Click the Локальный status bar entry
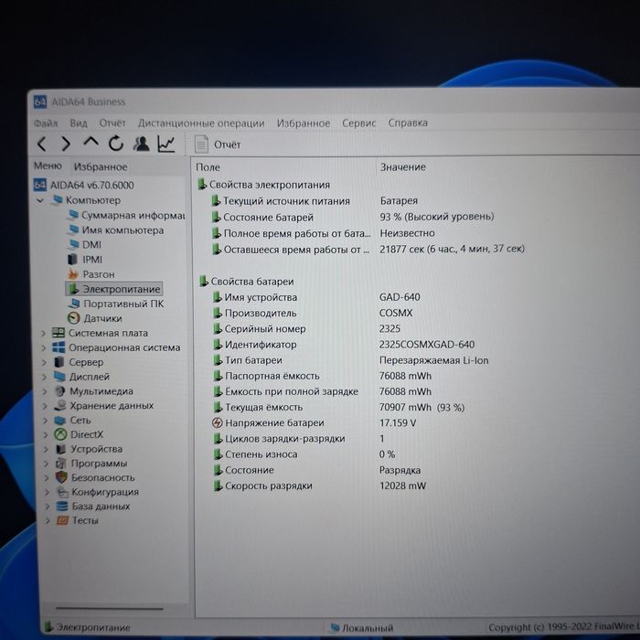This screenshot has width=640, height=640. (x=362, y=628)
